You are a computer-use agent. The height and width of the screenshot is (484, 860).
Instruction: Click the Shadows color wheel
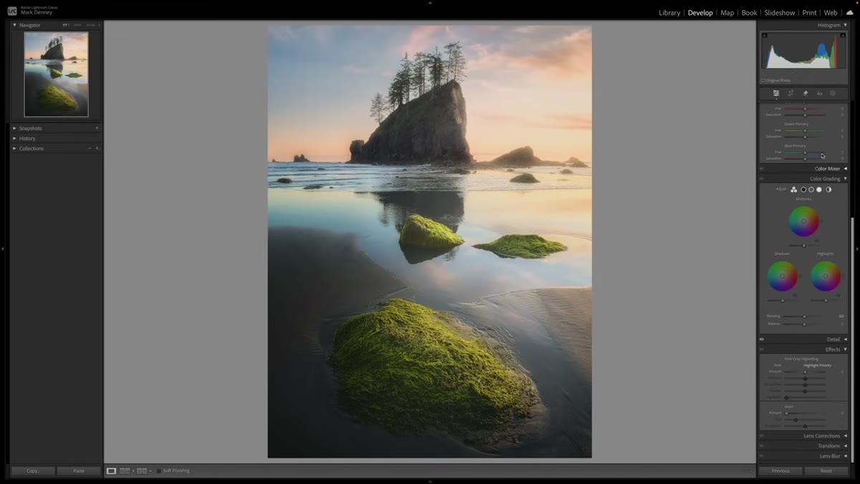(782, 276)
